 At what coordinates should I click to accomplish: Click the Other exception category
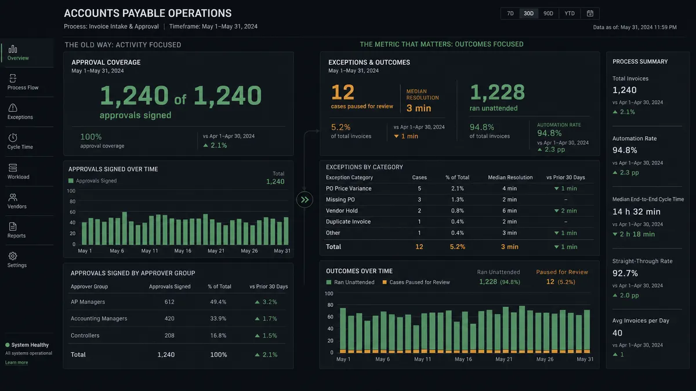coord(333,233)
